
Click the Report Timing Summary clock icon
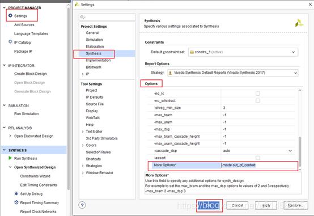[16, 202]
